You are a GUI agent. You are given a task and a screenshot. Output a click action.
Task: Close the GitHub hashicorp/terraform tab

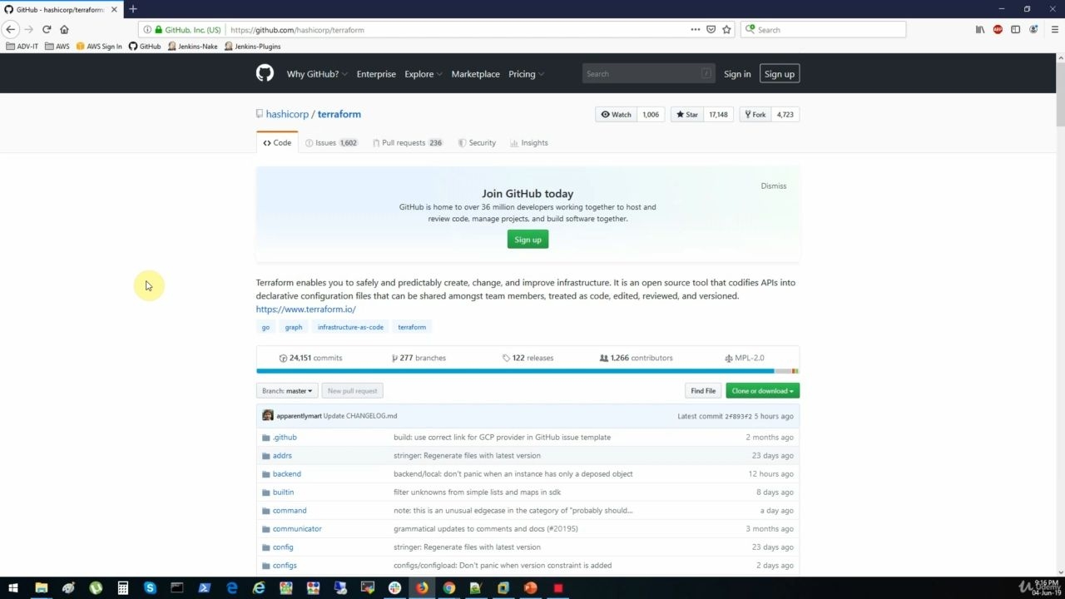tap(114, 9)
